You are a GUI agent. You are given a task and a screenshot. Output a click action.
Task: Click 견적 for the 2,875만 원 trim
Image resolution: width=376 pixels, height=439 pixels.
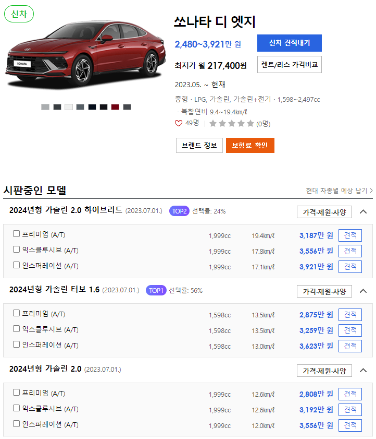point(350,315)
